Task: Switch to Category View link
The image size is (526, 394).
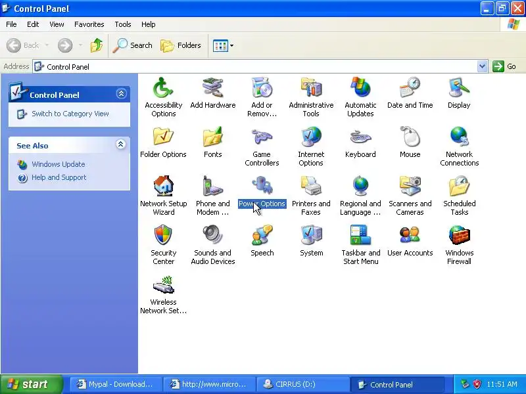Action: [70, 114]
